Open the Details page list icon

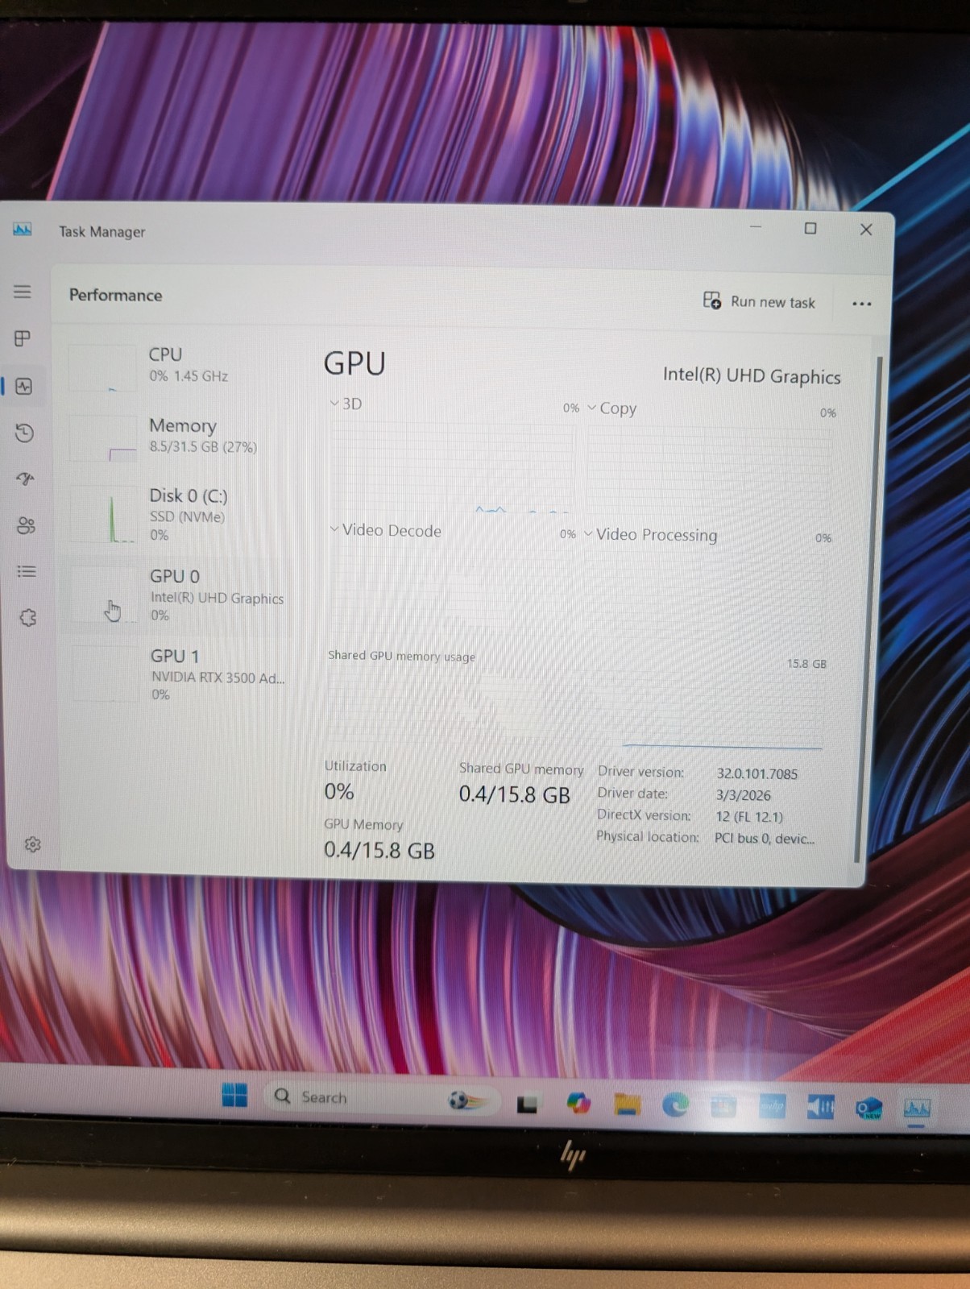(x=27, y=571)
